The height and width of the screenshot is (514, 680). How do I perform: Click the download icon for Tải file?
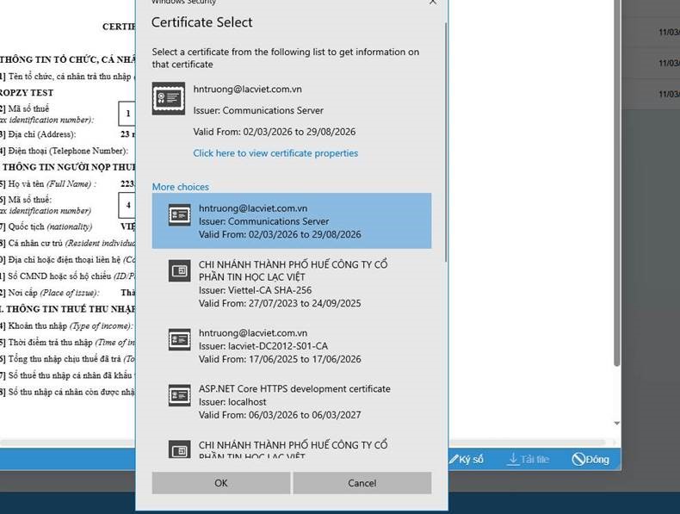[x=513, y=459]
